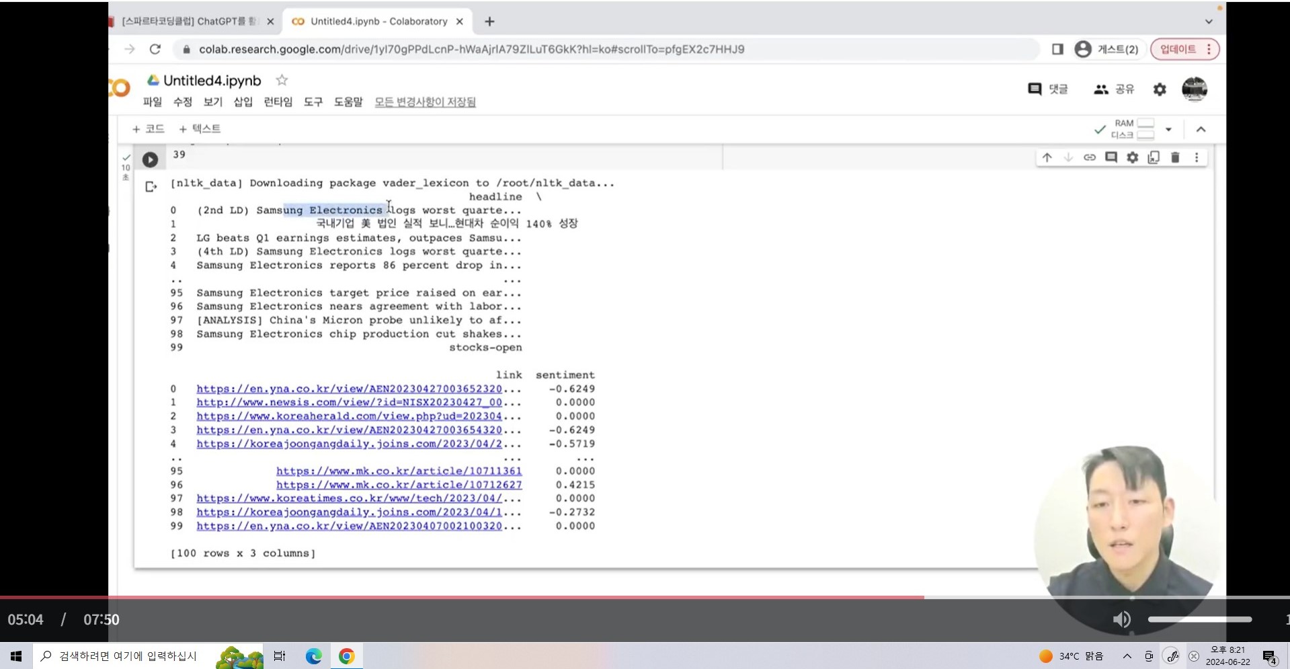
Task: Open en.yna.co.kr AEN20230407002100320 link
Action: pyautogui.click(x=349, y=526)
